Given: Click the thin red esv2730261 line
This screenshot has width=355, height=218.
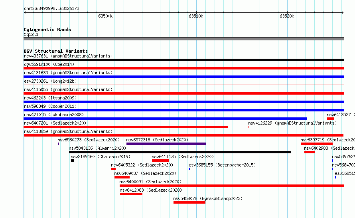Looking at the screenshot, I should point(183,85).
